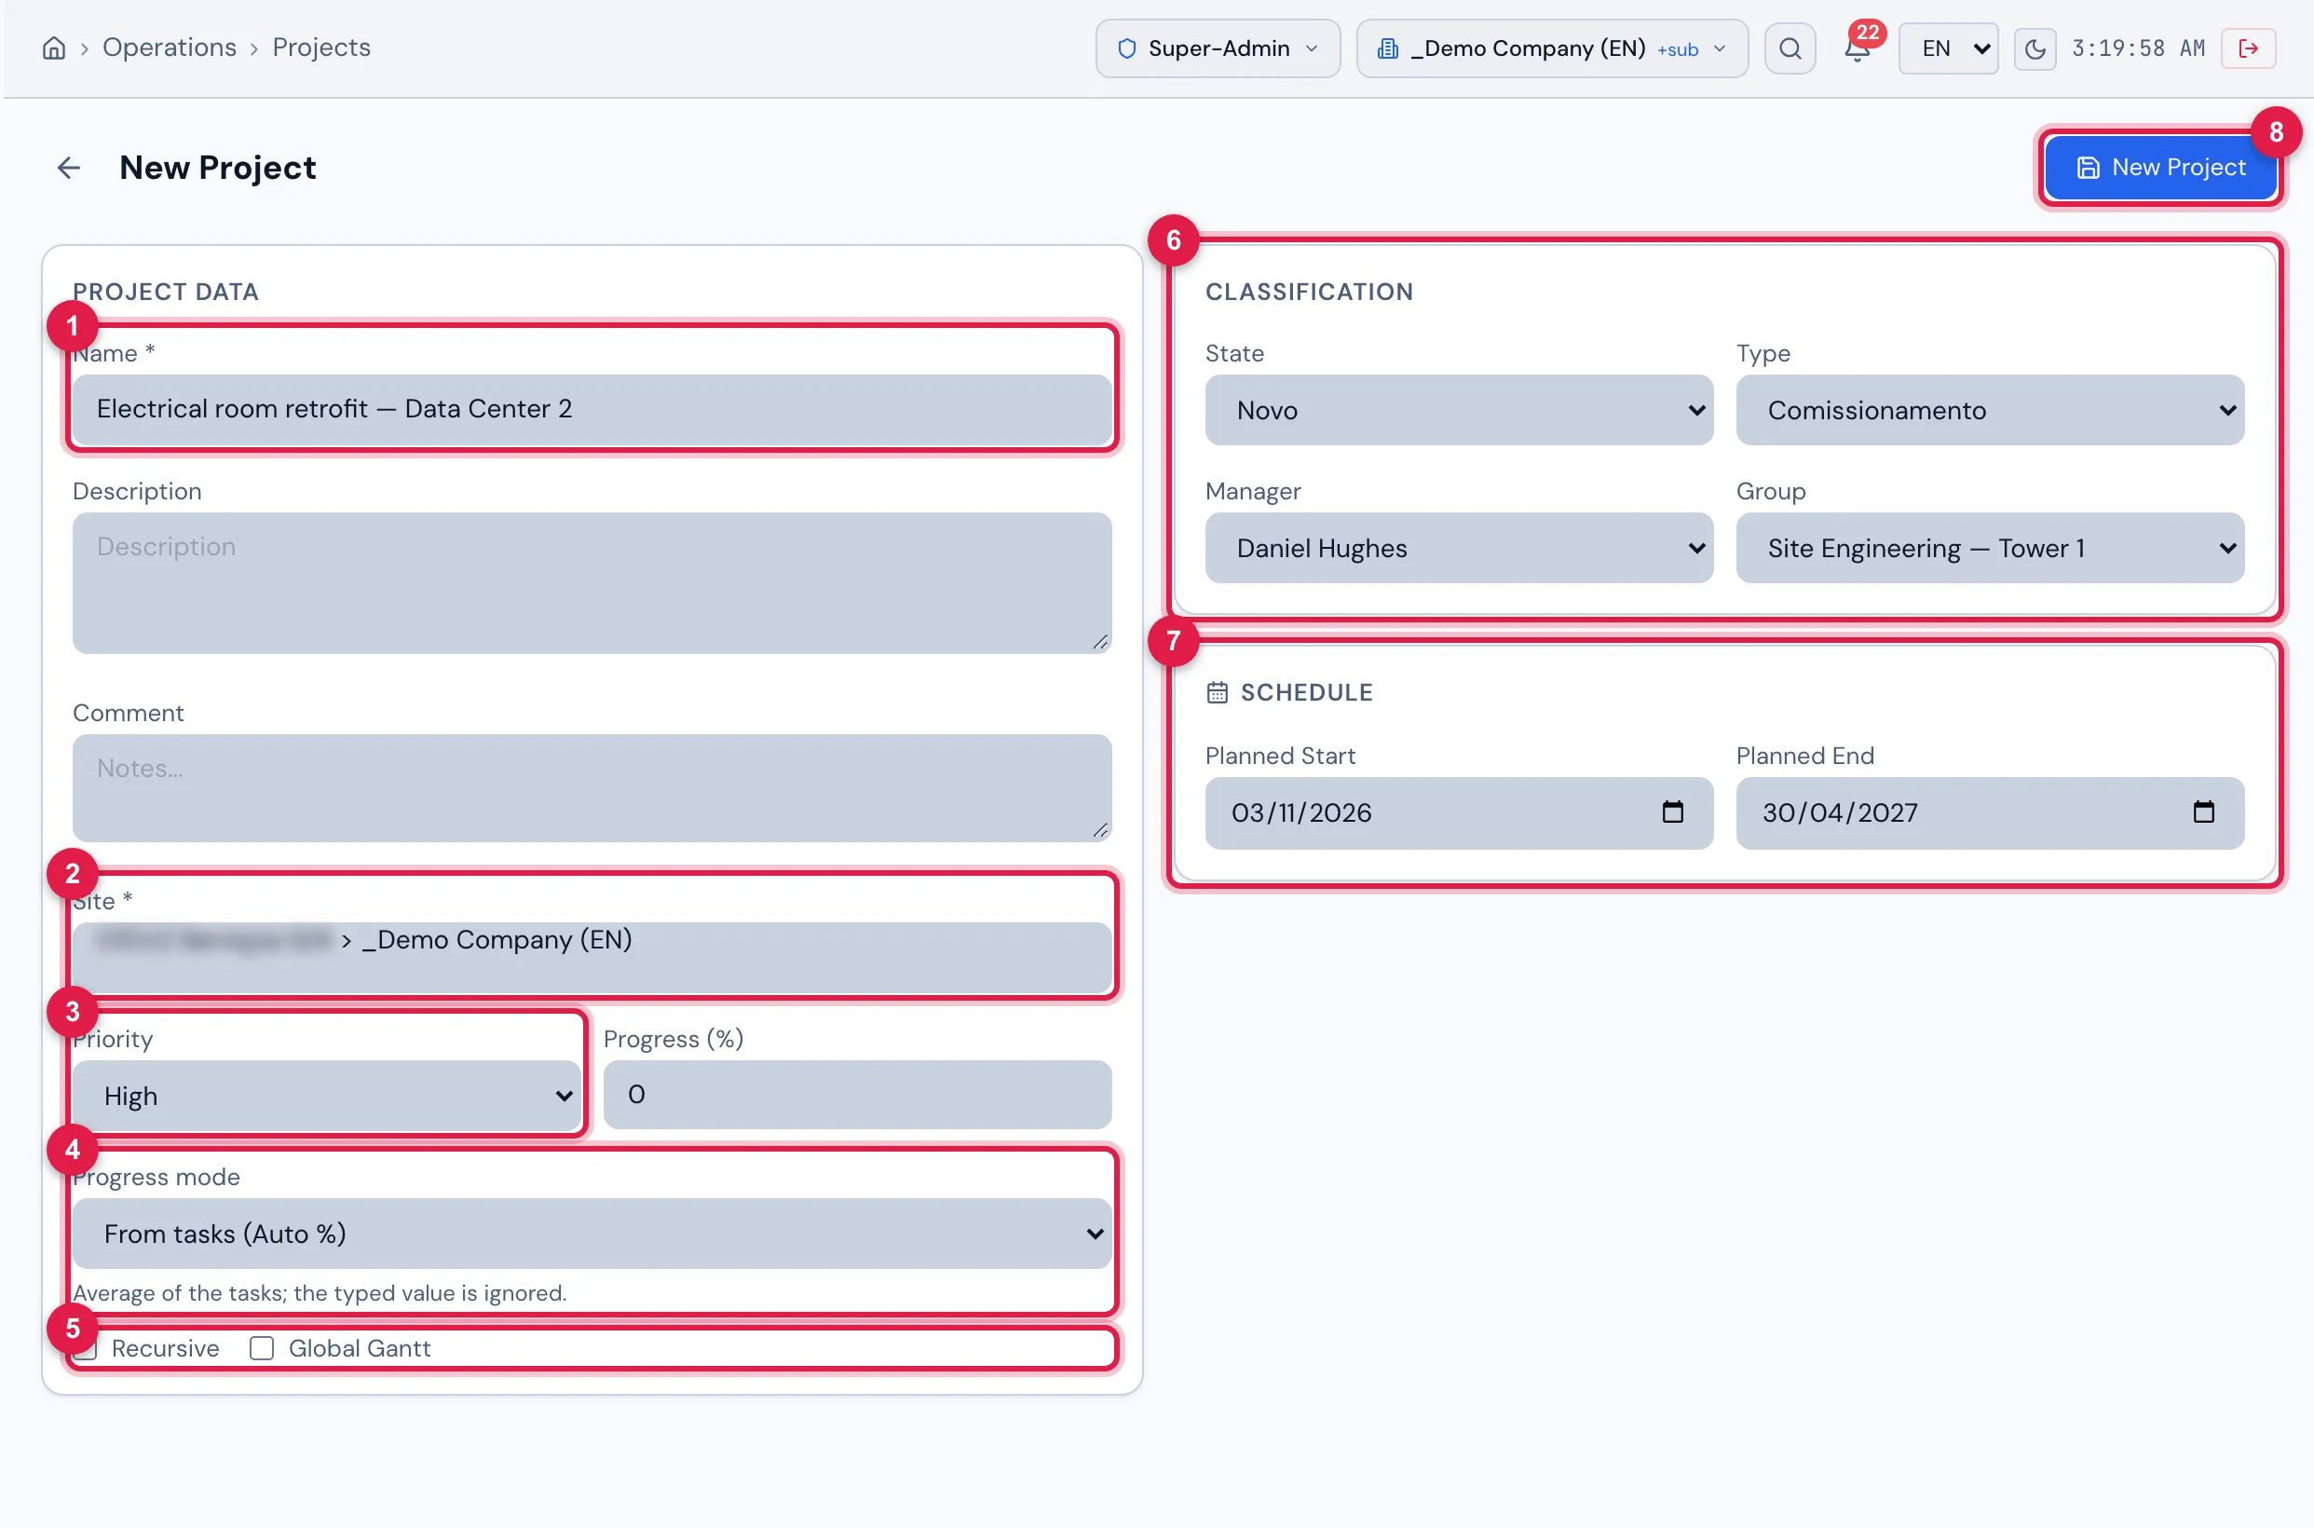
Task: Click the Planned Start date 03/11/2026
Action: point(1300,812)
